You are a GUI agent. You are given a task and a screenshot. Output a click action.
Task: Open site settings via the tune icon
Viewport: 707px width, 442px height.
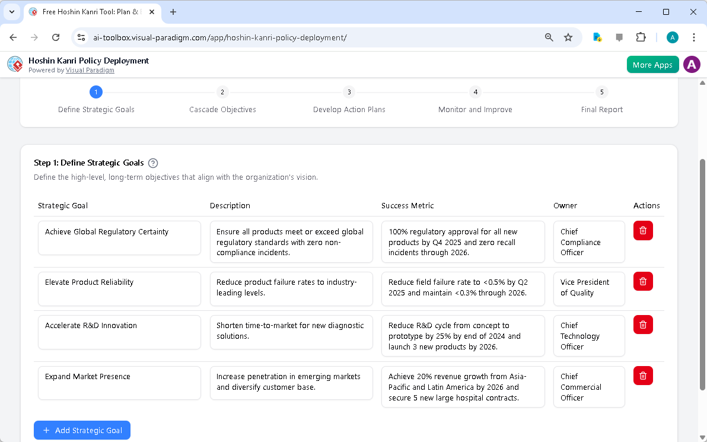click(81, 37)
